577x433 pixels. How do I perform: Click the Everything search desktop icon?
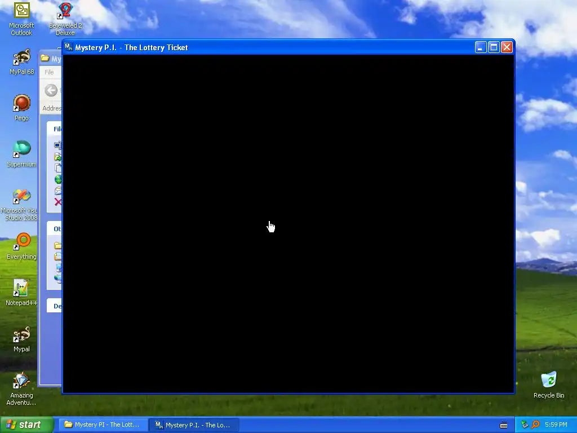pos(21,246)
